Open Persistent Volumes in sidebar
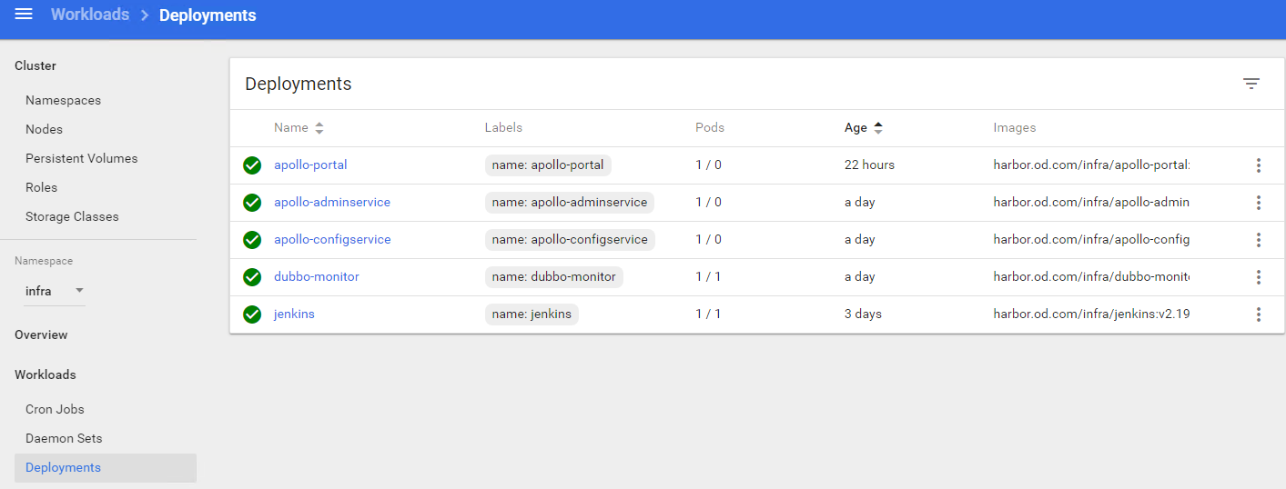 click(x=81, y=159)
